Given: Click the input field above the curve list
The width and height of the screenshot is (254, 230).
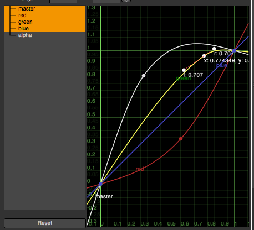Looking at the screenshot, I should tap(63, 1).
